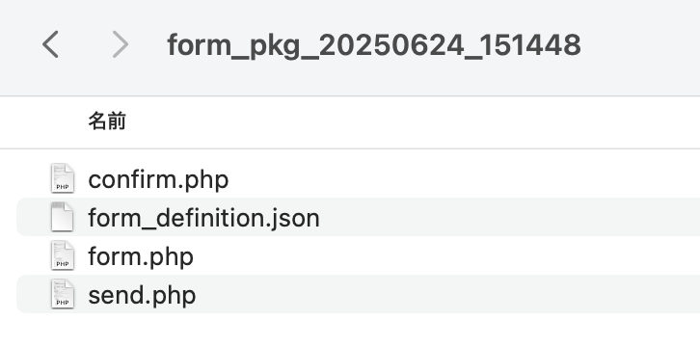This screenshot has width=700, height=347.
Task: Click the form_definition.json file name
Action: click(x=204, y=218)
